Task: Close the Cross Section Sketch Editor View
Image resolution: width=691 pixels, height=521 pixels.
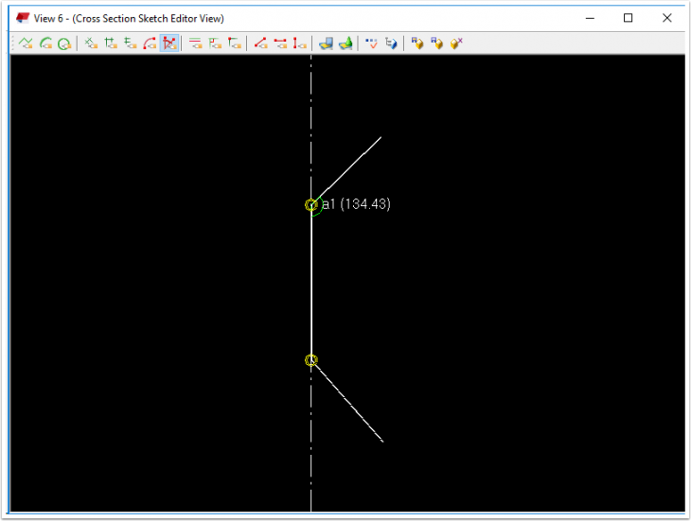Action: pyautogui.click(x=666, y=18)
